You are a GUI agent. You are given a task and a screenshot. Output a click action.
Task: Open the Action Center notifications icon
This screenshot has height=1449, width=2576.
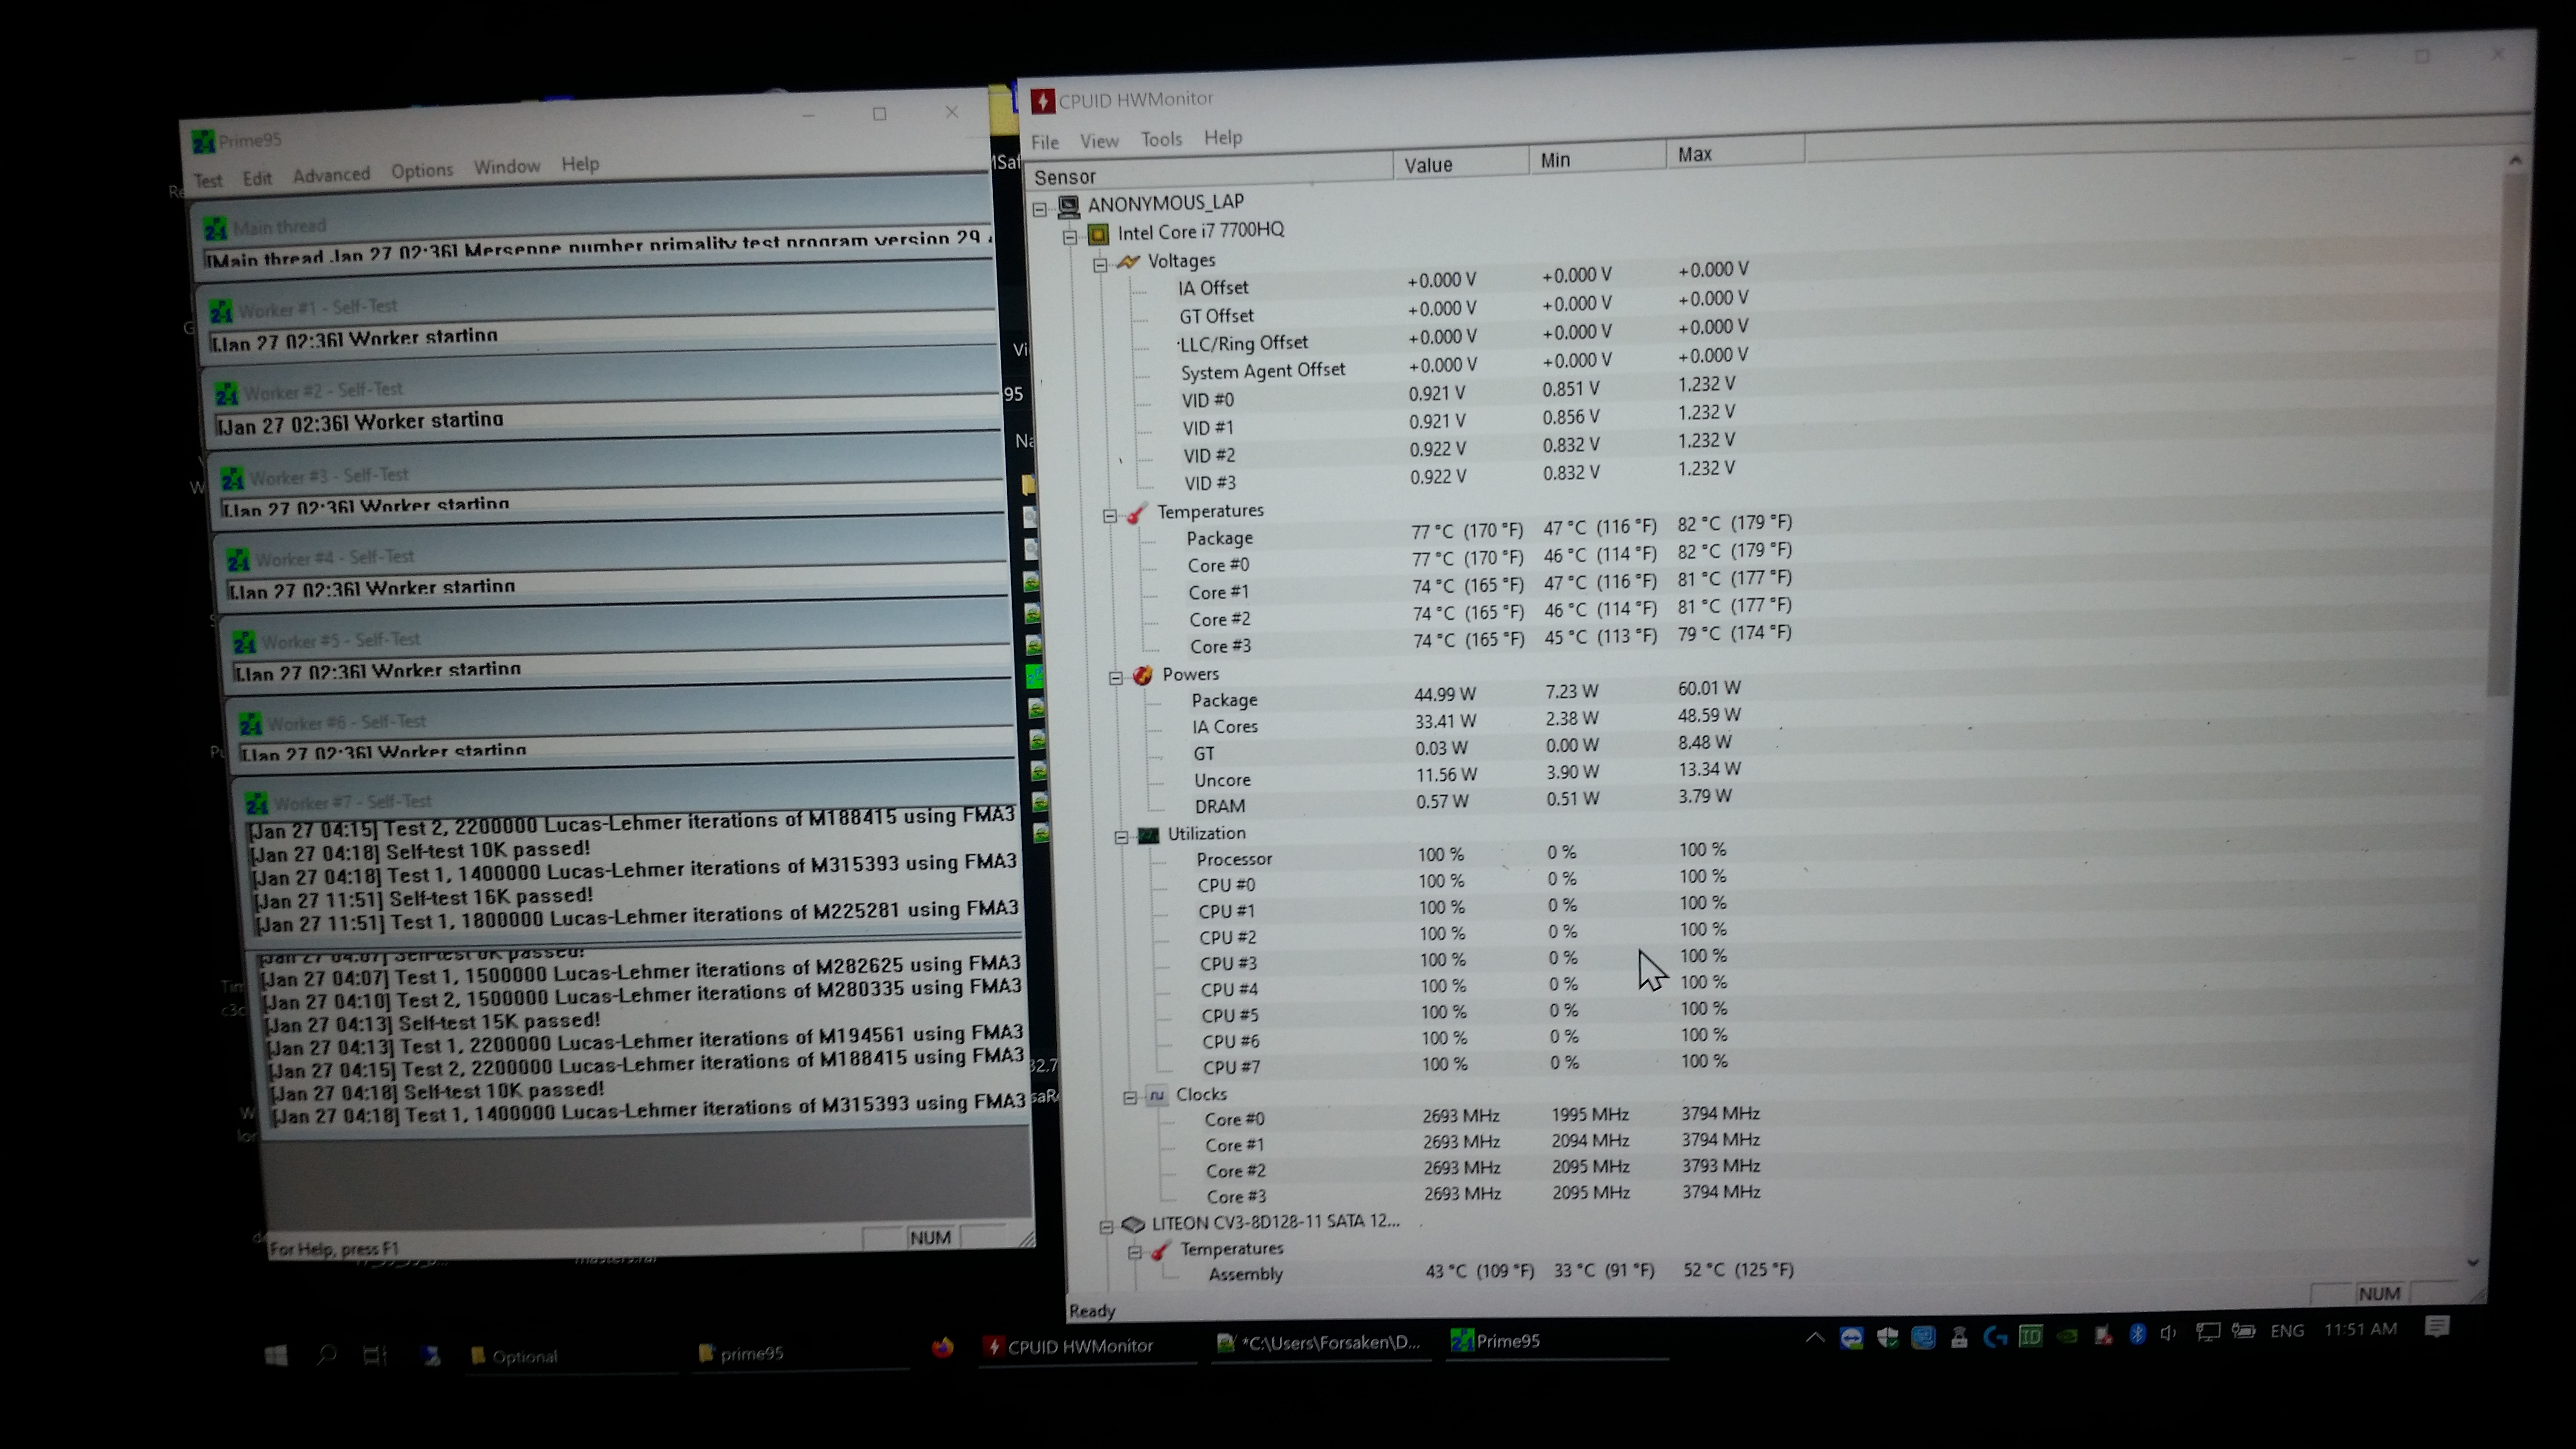point(2437,1327)
